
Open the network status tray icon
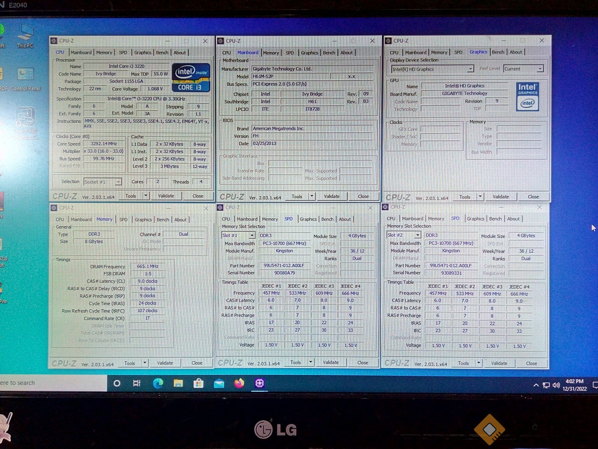tap(546, 385)
